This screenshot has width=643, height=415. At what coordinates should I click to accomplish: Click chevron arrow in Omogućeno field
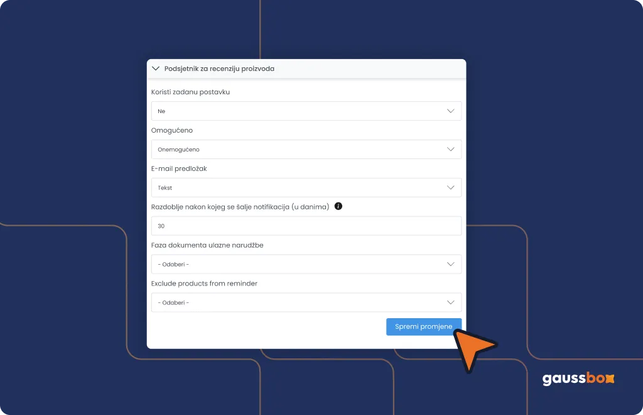(451, 150)
